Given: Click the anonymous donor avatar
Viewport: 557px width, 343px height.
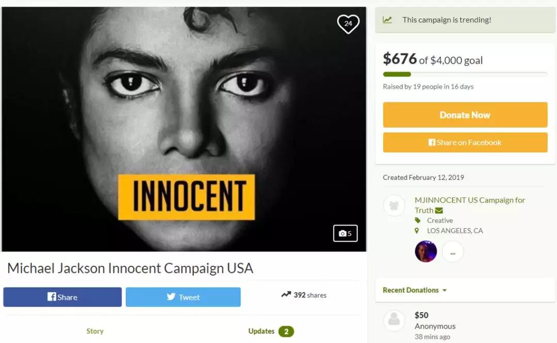Looking at the screenshot, I should [x=394, y=321].
